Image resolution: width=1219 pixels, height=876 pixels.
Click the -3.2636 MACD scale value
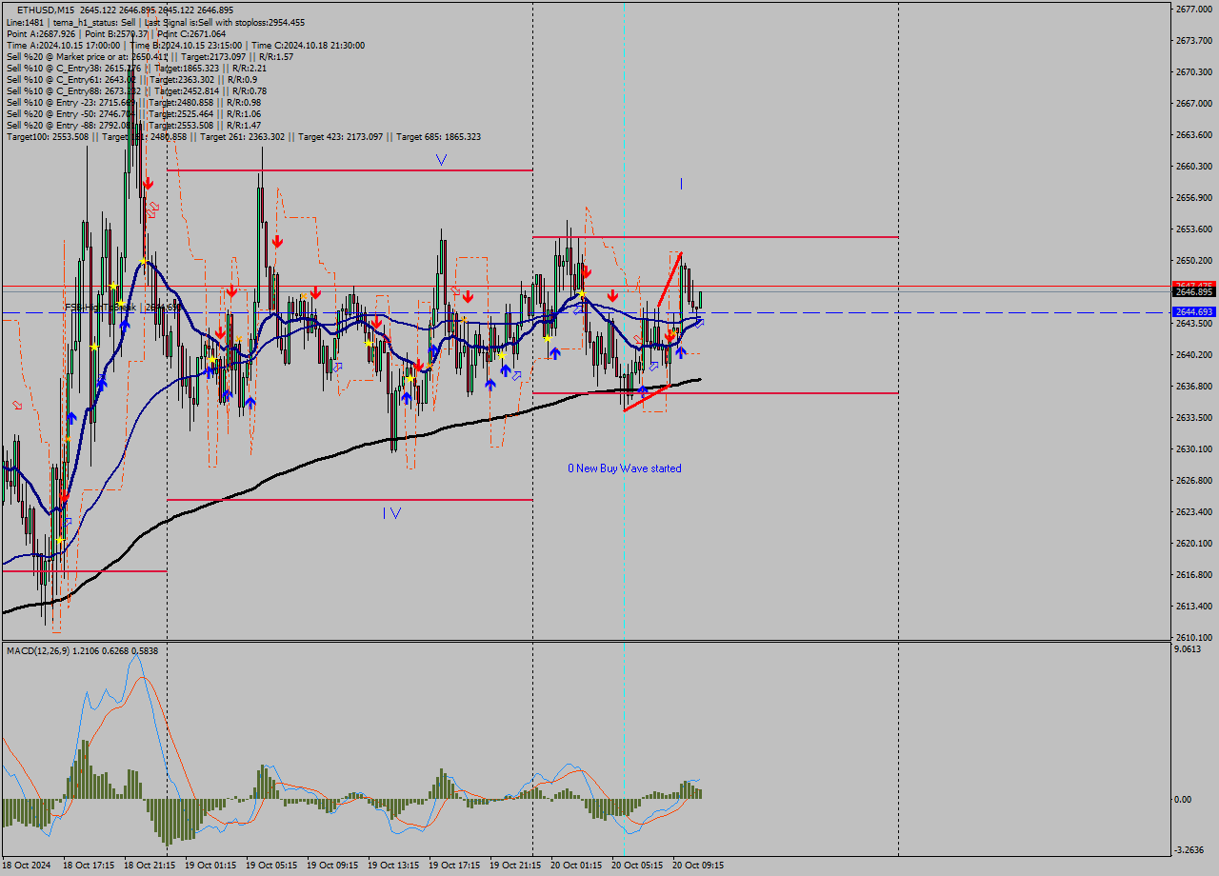click(x=1190, y=850)
